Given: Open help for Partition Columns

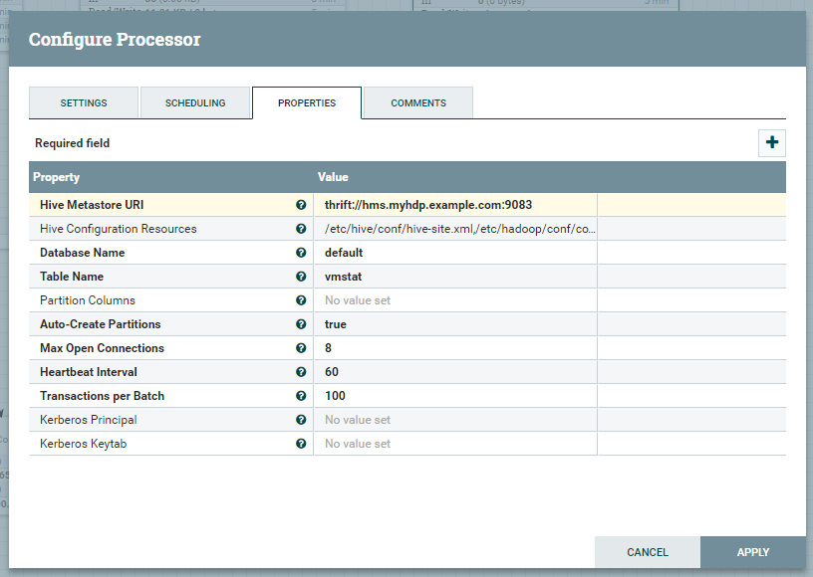Looking at the screenshot, I should [x=301, y=300].
